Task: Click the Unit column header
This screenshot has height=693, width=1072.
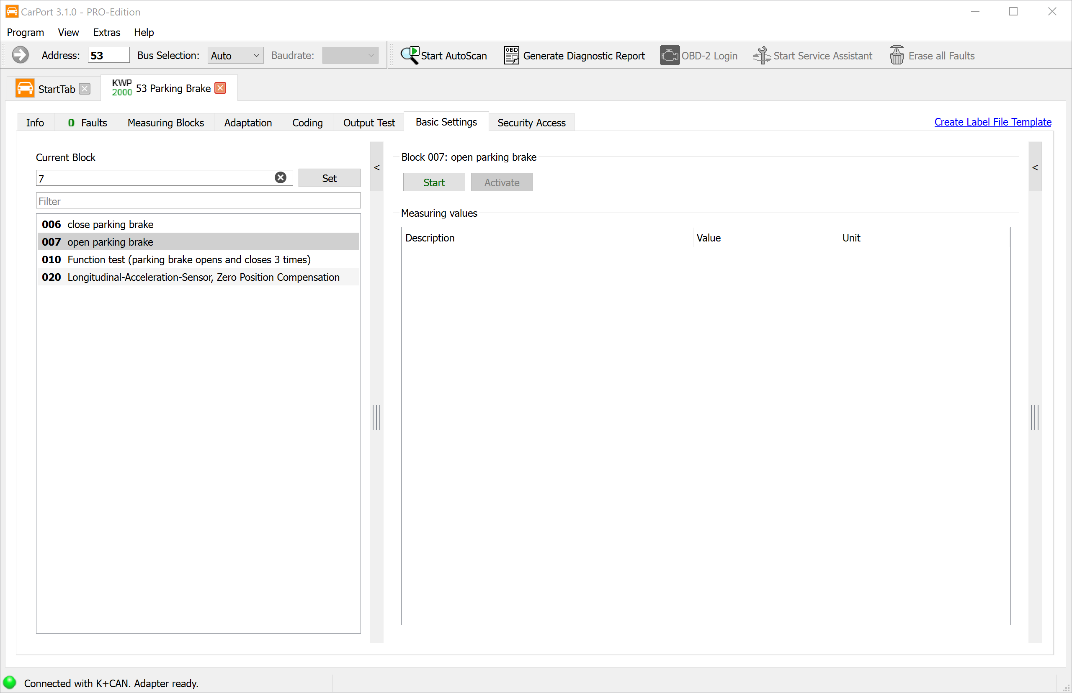Action: click(x=924, y=238)
